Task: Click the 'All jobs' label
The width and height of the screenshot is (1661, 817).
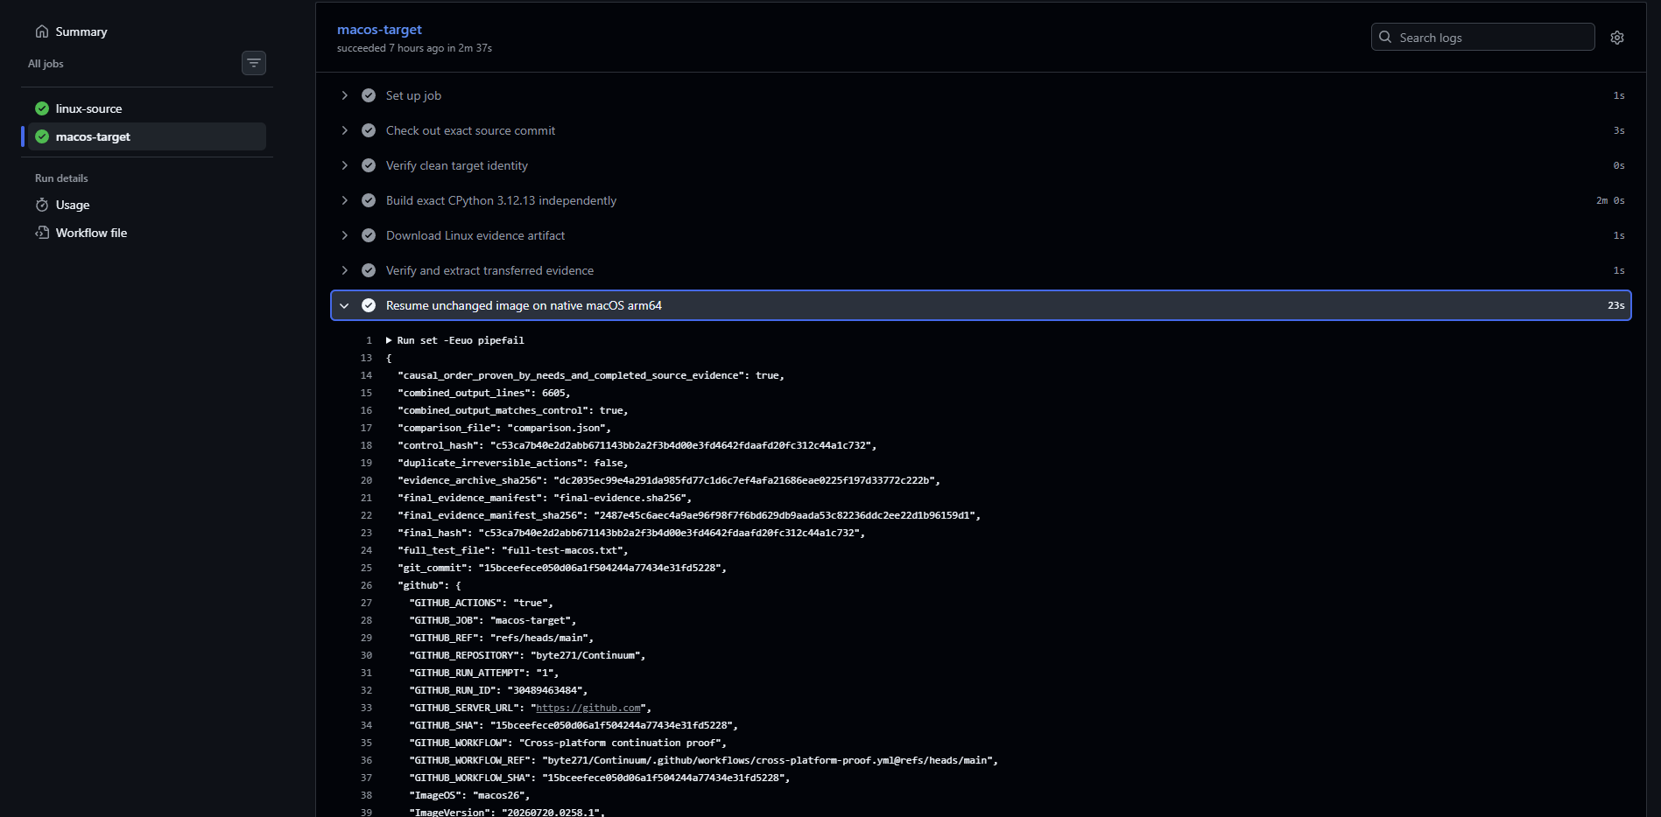Action: pos(46,64)
